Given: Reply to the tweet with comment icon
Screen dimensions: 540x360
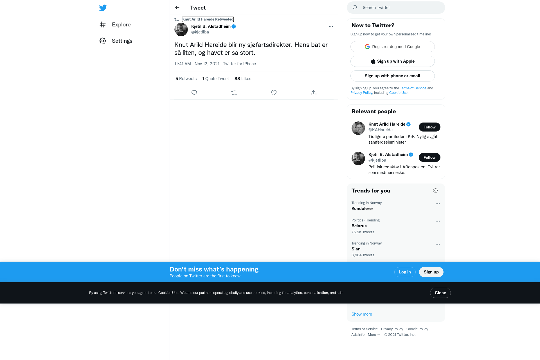Looking at the screenshot, I should click(x=194, y=93).
